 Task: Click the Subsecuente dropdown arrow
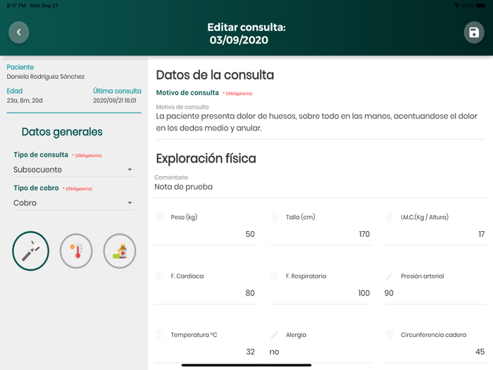pyautogui.click(x=130, y=170)
